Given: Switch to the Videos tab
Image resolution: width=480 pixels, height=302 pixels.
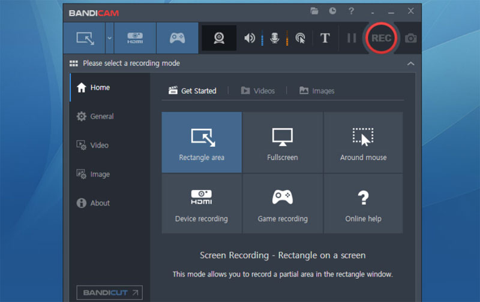Looking at the screenshot, I should tap(258, 91).
